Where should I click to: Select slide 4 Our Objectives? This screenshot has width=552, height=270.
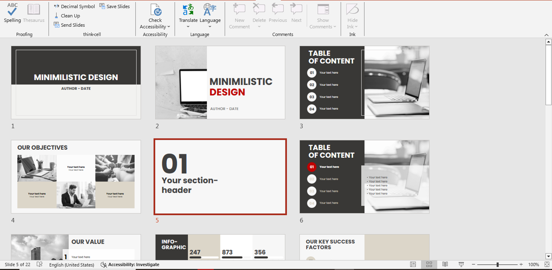[76, 176]
